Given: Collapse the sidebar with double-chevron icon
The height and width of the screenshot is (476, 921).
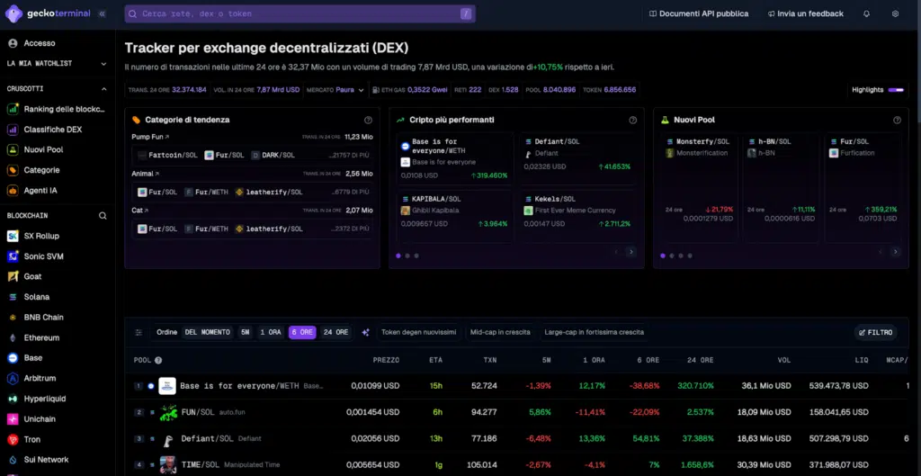Looking at the screenshot, I should coord(103,13).
